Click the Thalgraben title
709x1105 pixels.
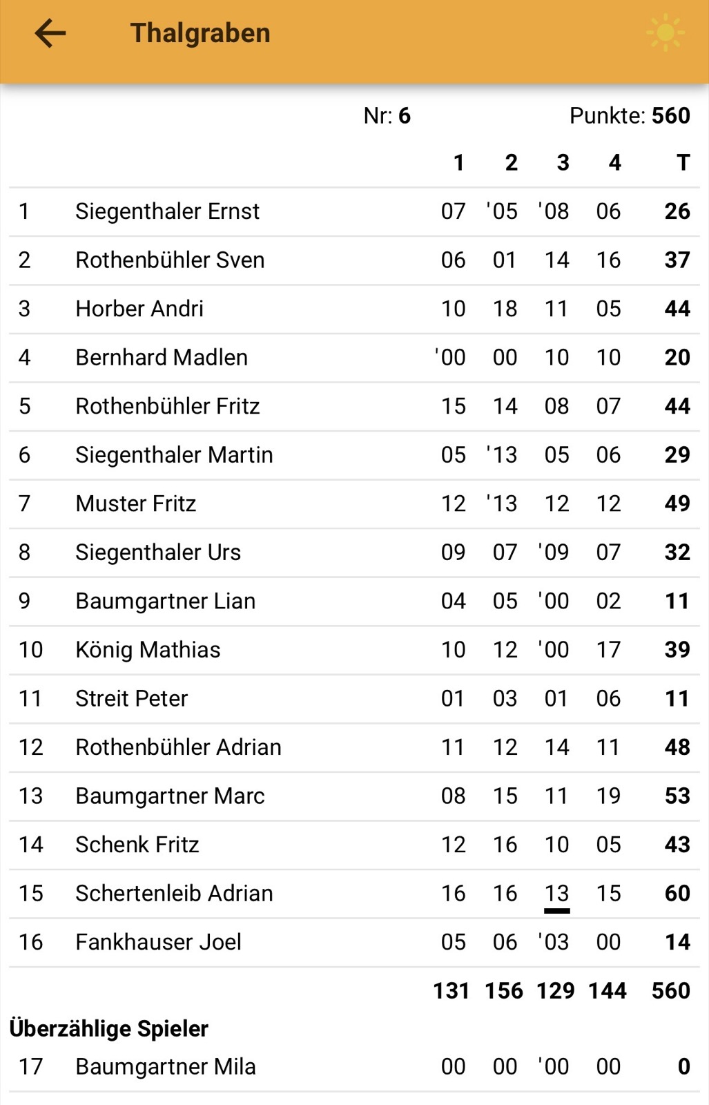[x=200, y=33]
